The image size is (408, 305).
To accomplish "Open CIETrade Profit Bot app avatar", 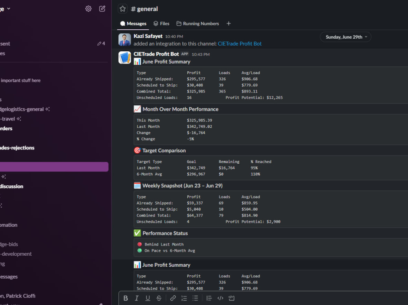I will tap(124, 57).
